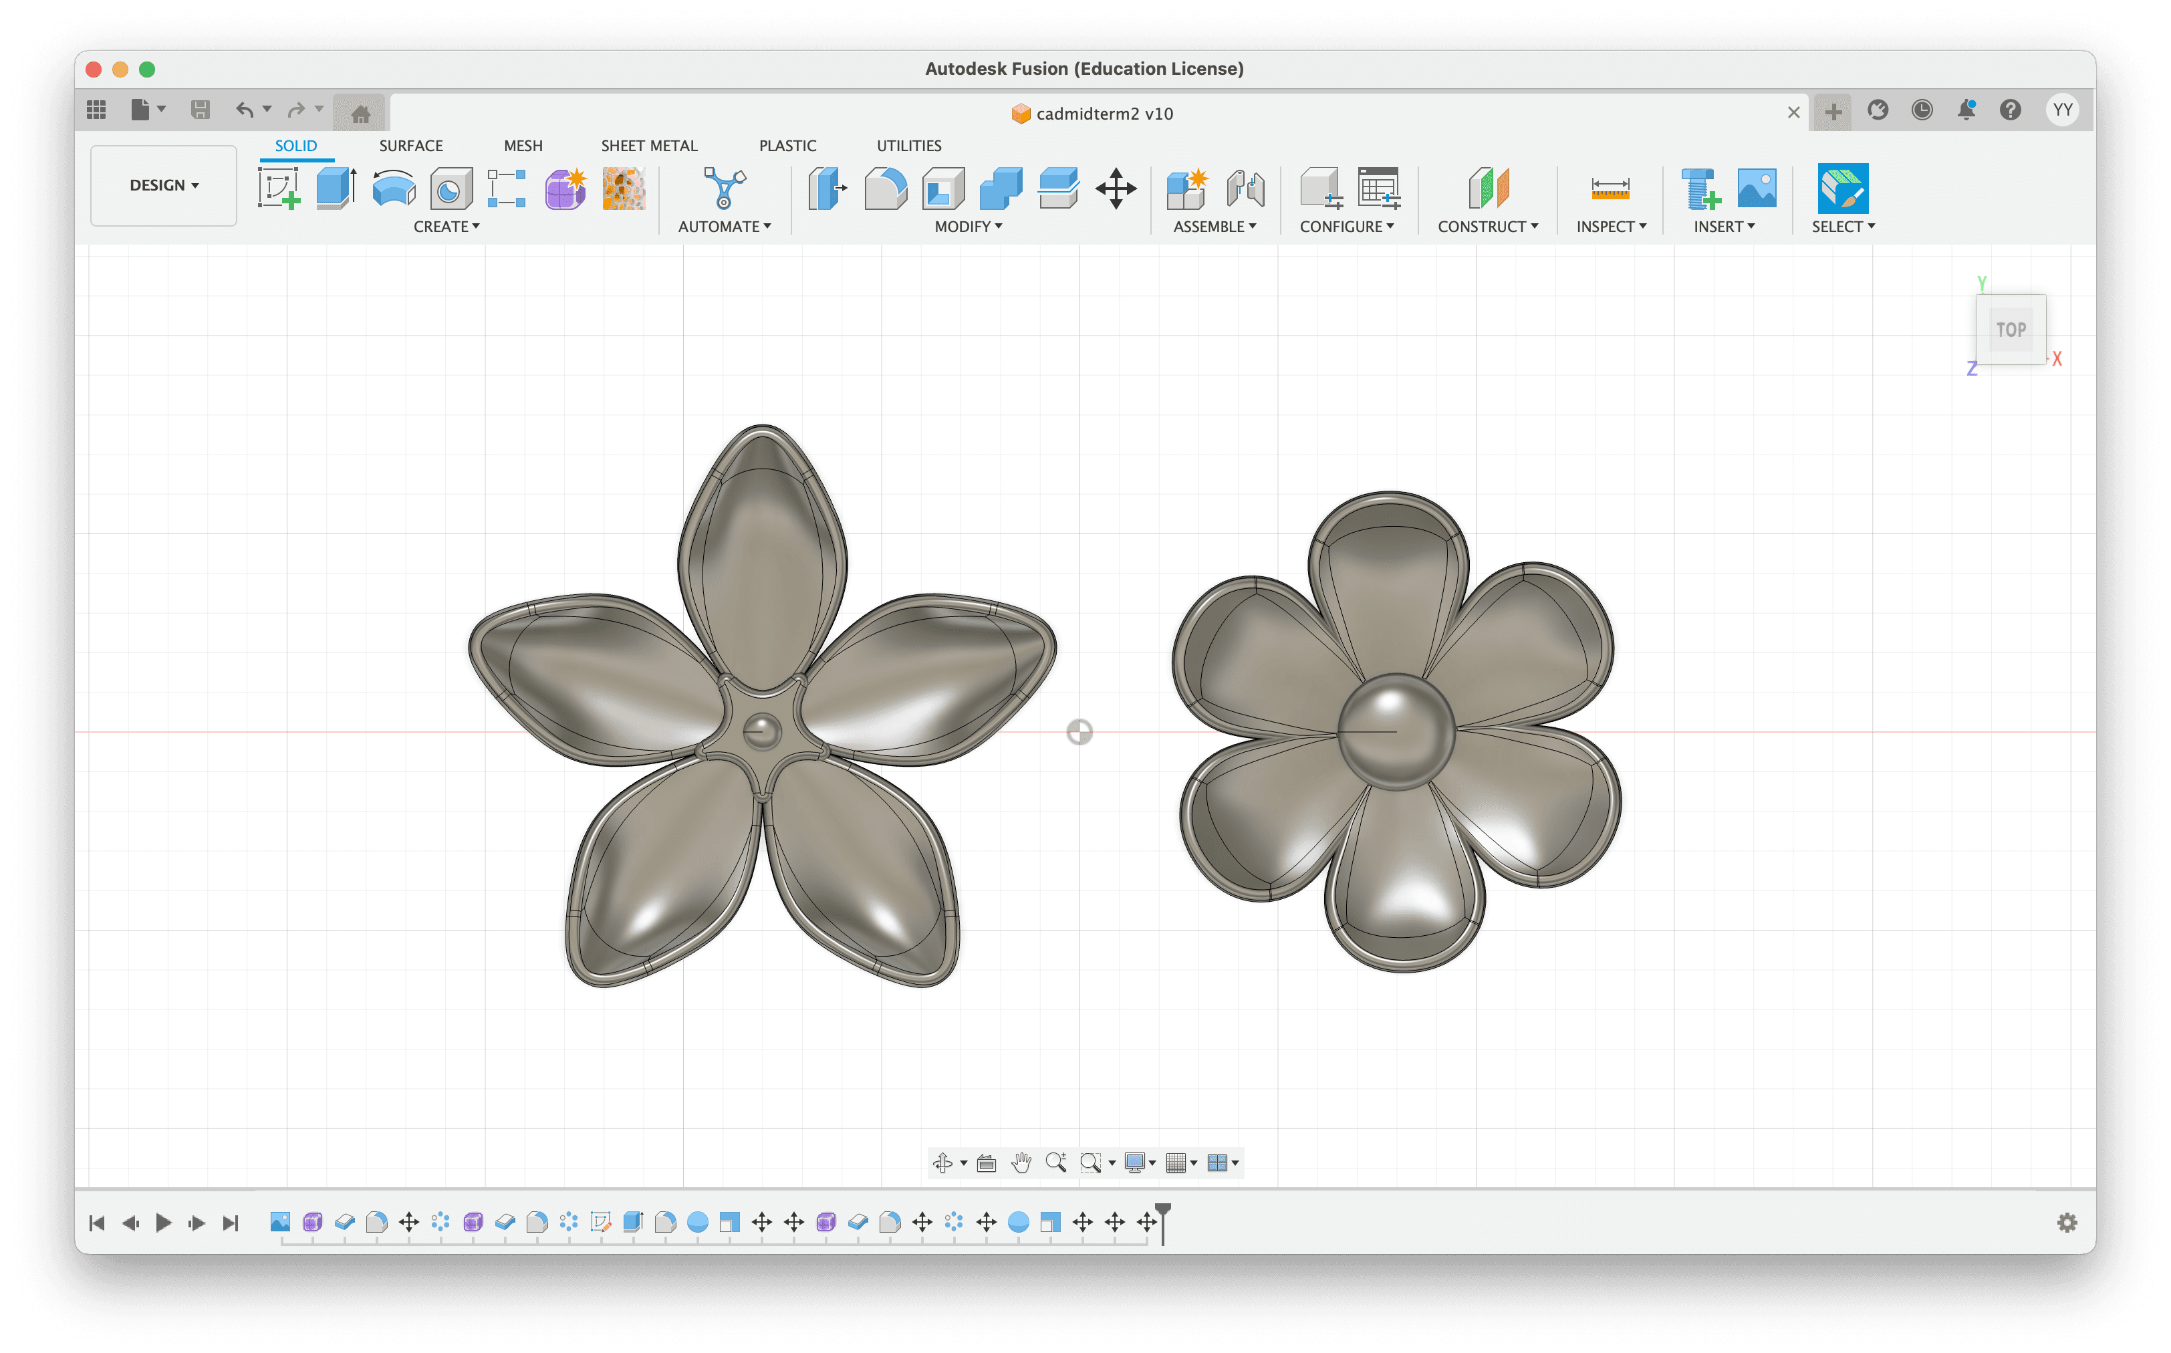Click the Measure ruler icon
This screenshot has width=2171, height=1353.
[1610, 189]
